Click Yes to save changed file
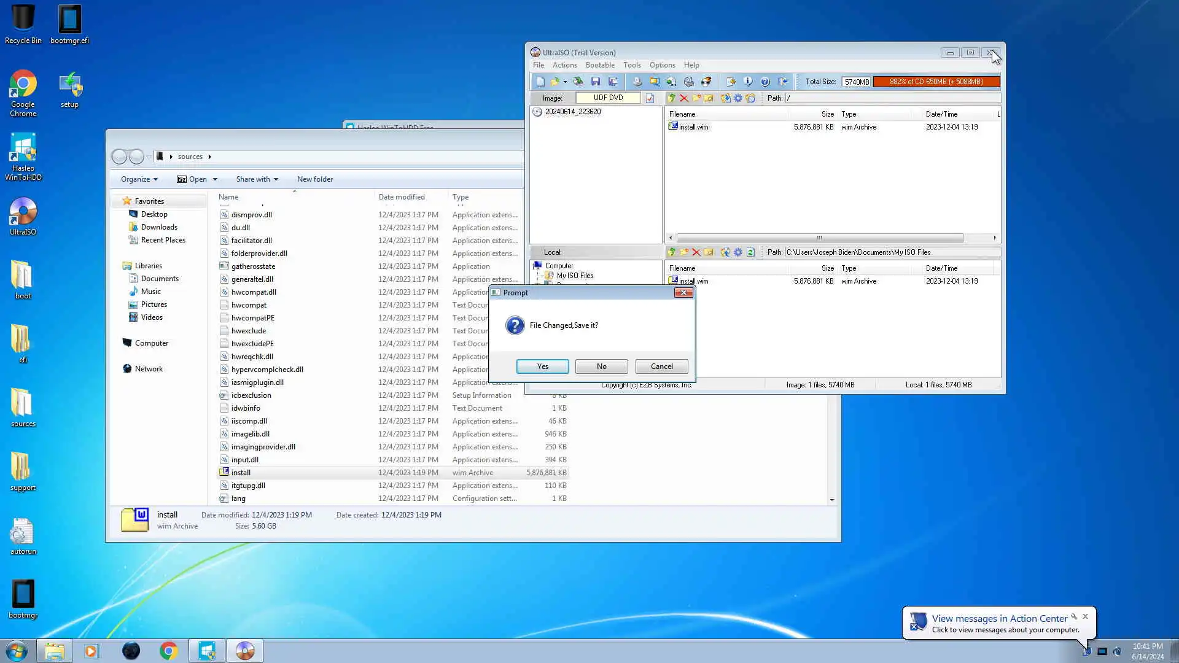The image size is (1179, 663). [x=542, y=366]
